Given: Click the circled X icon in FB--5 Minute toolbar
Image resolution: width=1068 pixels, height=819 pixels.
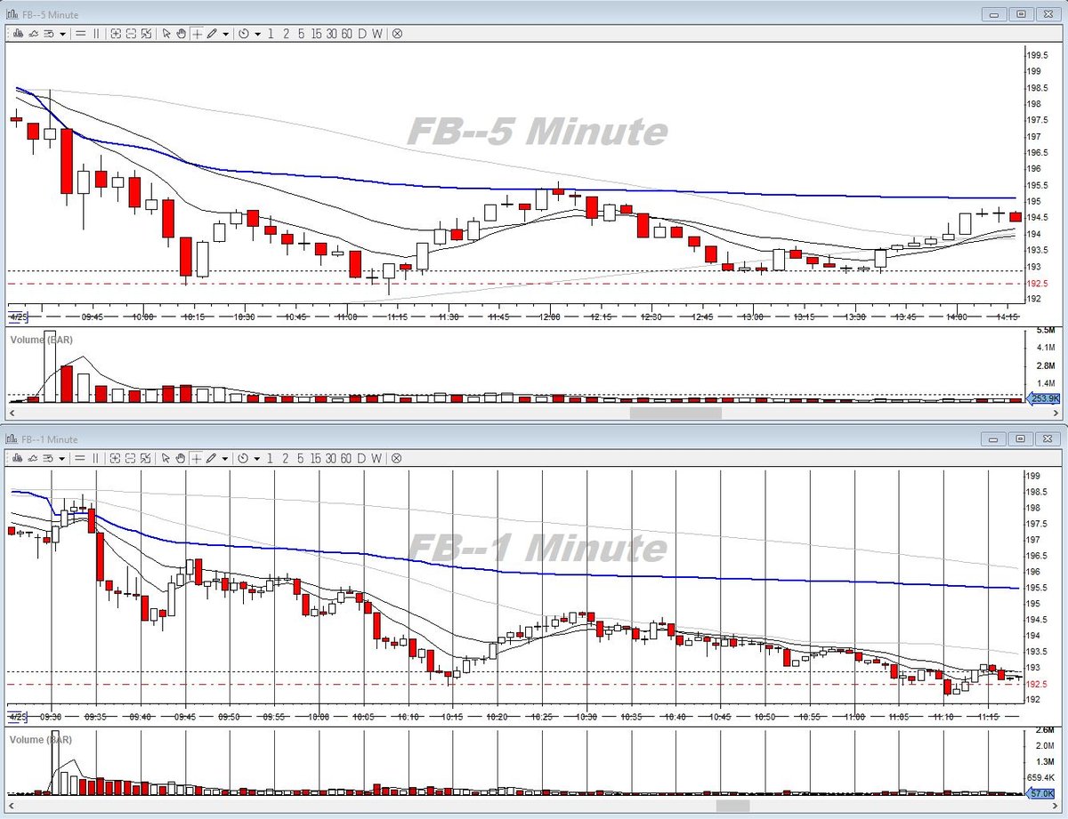Looking at the screenshot, I should click(397, 34).
